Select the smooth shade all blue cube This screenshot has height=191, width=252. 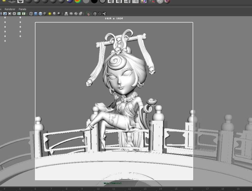36,14
